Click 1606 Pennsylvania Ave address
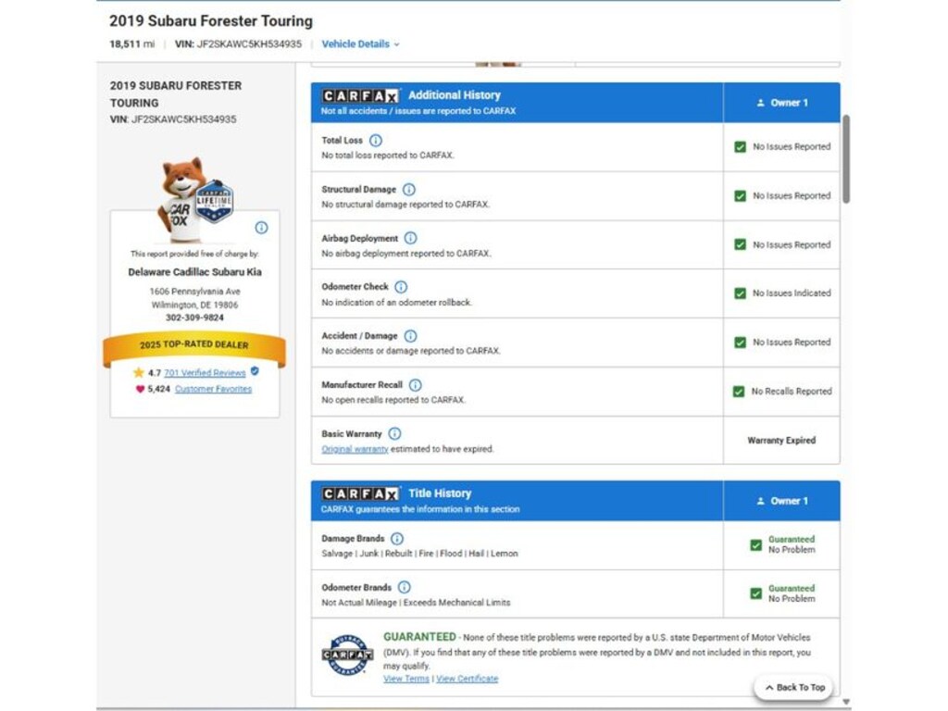Screen dimensions: 948x711 (x=194, y=292)
